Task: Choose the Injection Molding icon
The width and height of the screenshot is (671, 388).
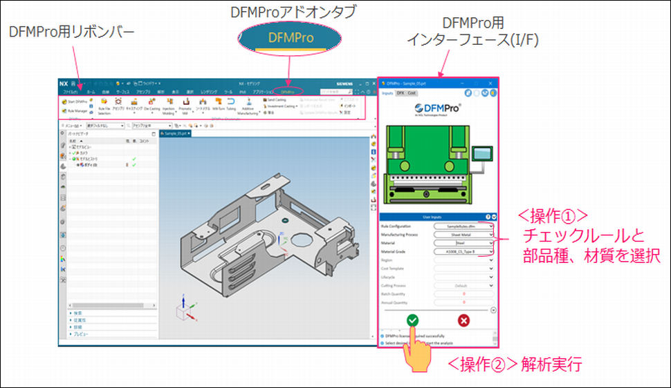Action: tap(169, 106)
